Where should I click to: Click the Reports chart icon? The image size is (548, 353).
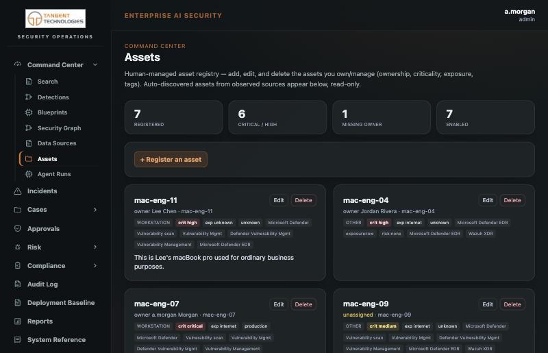[18, 321]
